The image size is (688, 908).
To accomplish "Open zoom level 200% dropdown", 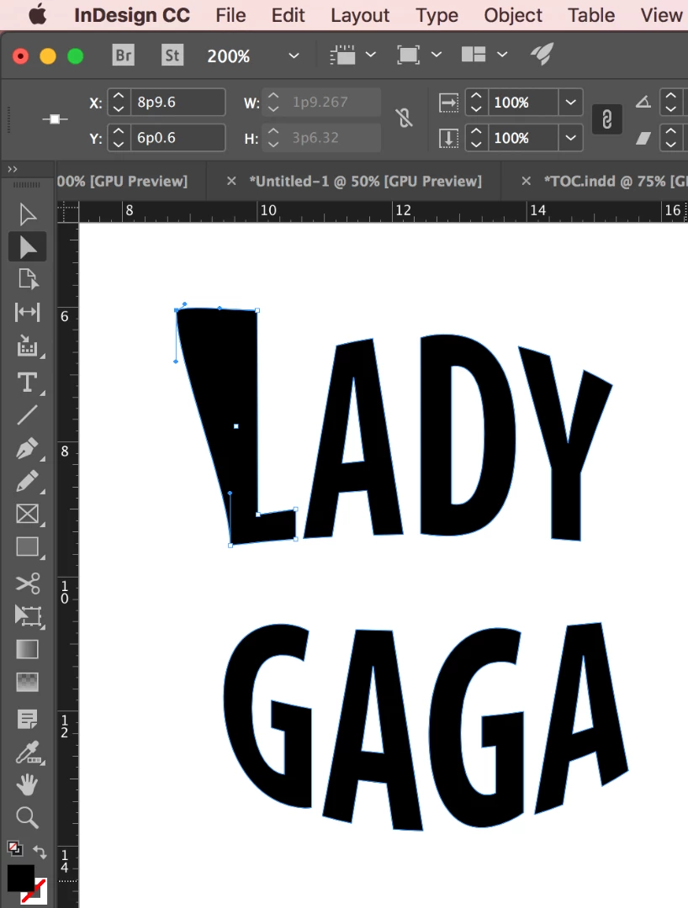I will click(x=294, y=55).
